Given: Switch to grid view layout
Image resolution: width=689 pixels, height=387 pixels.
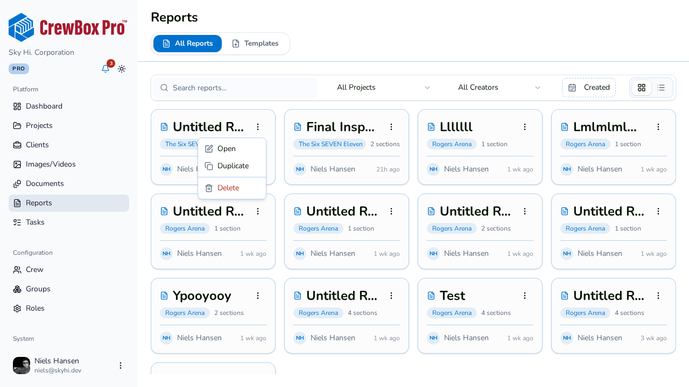Looking at the screenshot, I should (x=642, y=88).
